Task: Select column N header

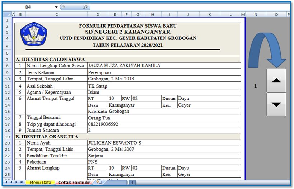Action: click(x=256, y=15)
